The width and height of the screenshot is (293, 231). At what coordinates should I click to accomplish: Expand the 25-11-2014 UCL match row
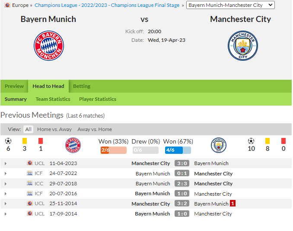(6, 203)
